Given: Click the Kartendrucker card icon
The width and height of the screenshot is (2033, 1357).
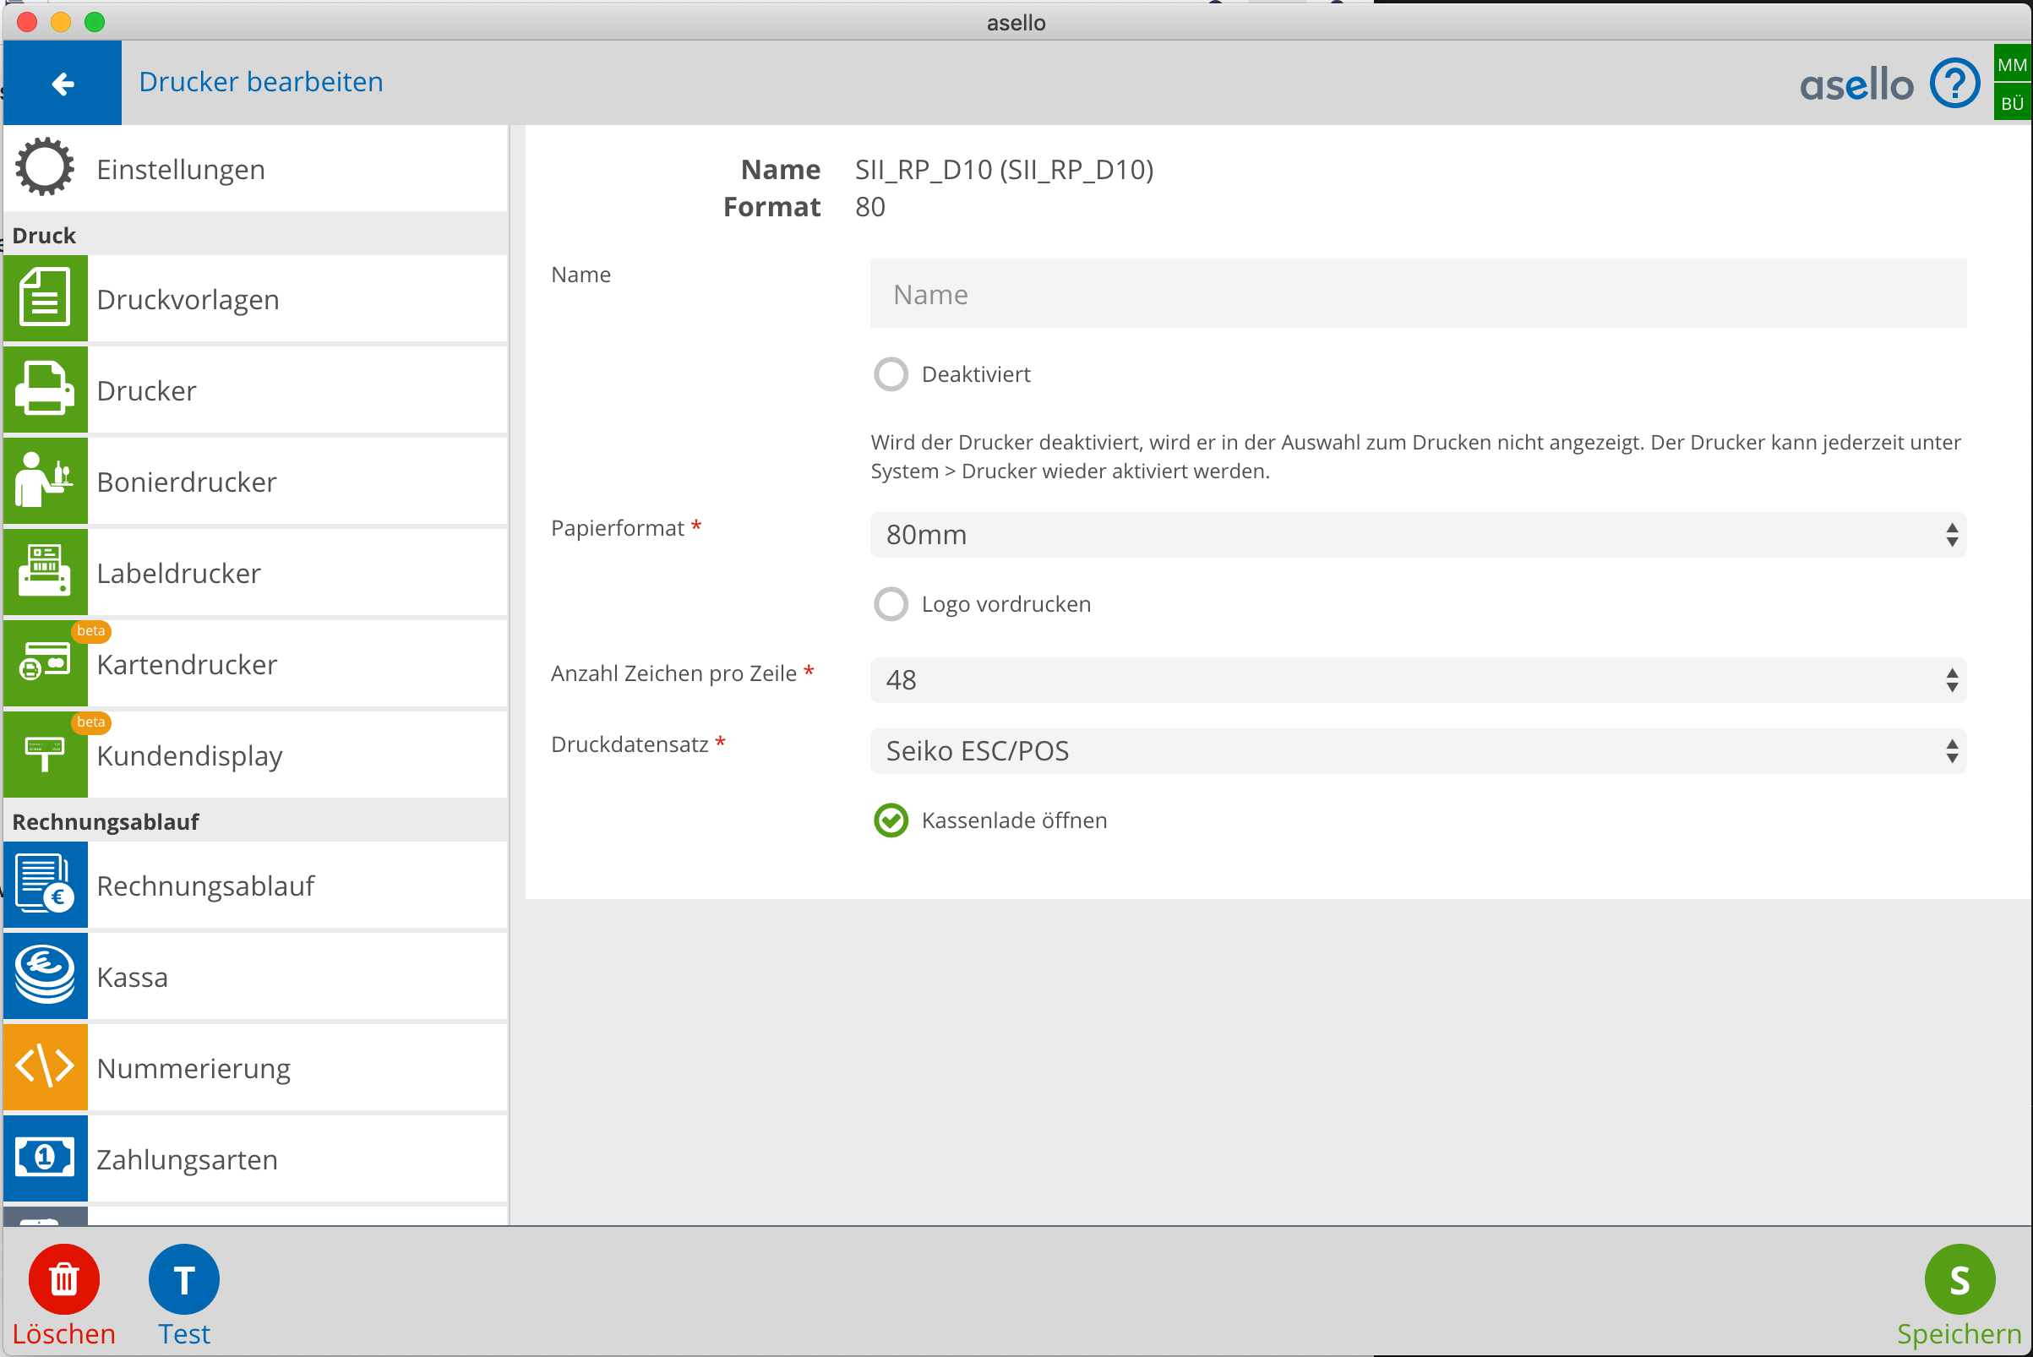Looking at the screenshot, I should point(45,664).
